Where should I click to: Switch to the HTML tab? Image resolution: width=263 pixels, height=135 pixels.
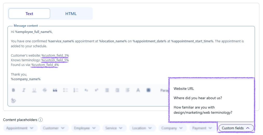click(71, 14)
